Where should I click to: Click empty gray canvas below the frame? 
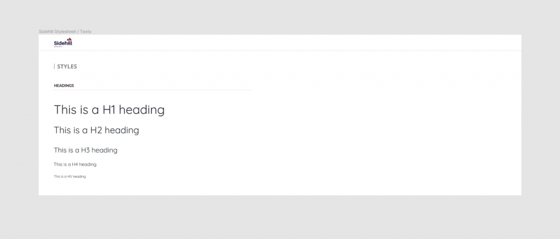tap(280, 217)
